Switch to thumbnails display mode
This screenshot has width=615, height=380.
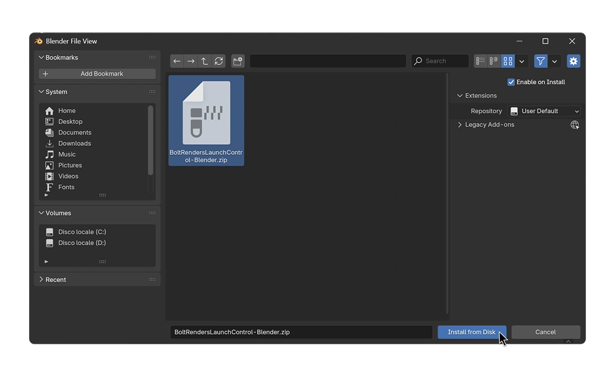pos(508,61)
